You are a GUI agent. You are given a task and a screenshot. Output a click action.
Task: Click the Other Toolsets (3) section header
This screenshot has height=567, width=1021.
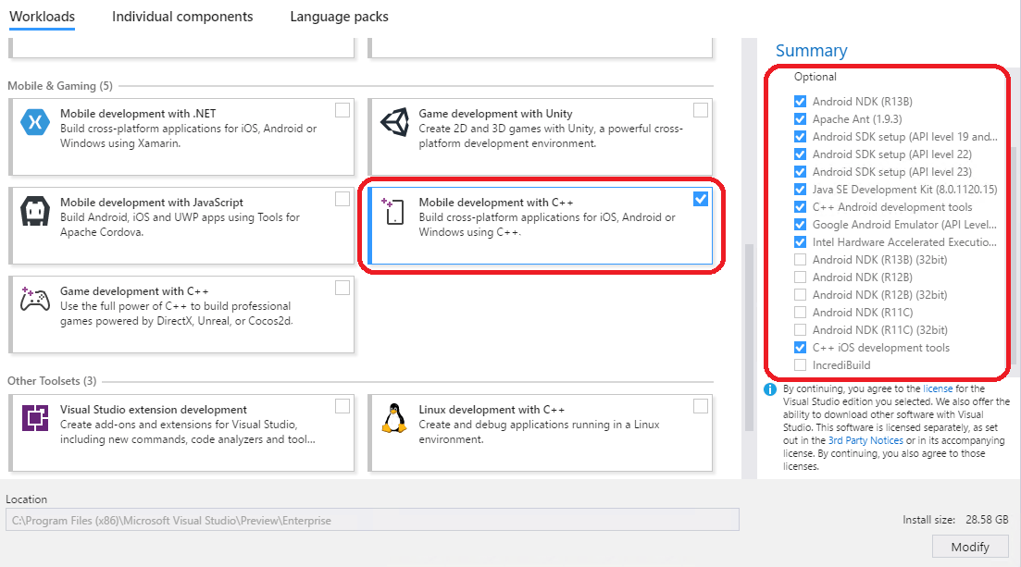(52, 381)
